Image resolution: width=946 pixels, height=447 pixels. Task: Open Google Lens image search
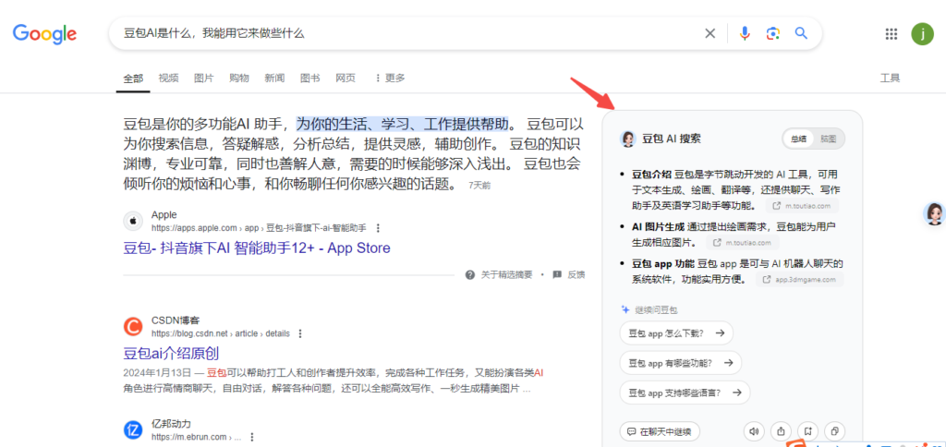click(x=773, y=33)
